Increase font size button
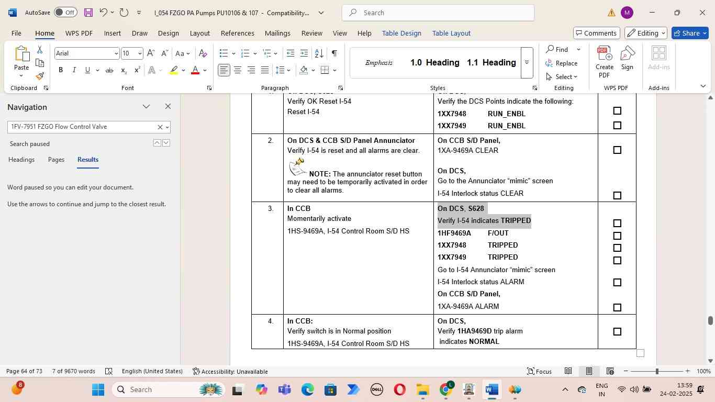 [x=151, y=53]
